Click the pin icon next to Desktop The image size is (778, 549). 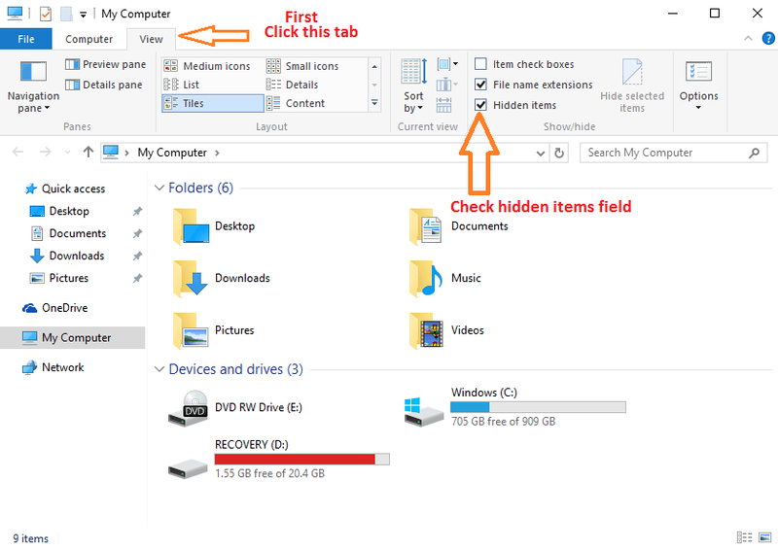137,211
